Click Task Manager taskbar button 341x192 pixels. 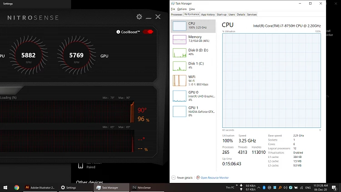pos(111,187)
